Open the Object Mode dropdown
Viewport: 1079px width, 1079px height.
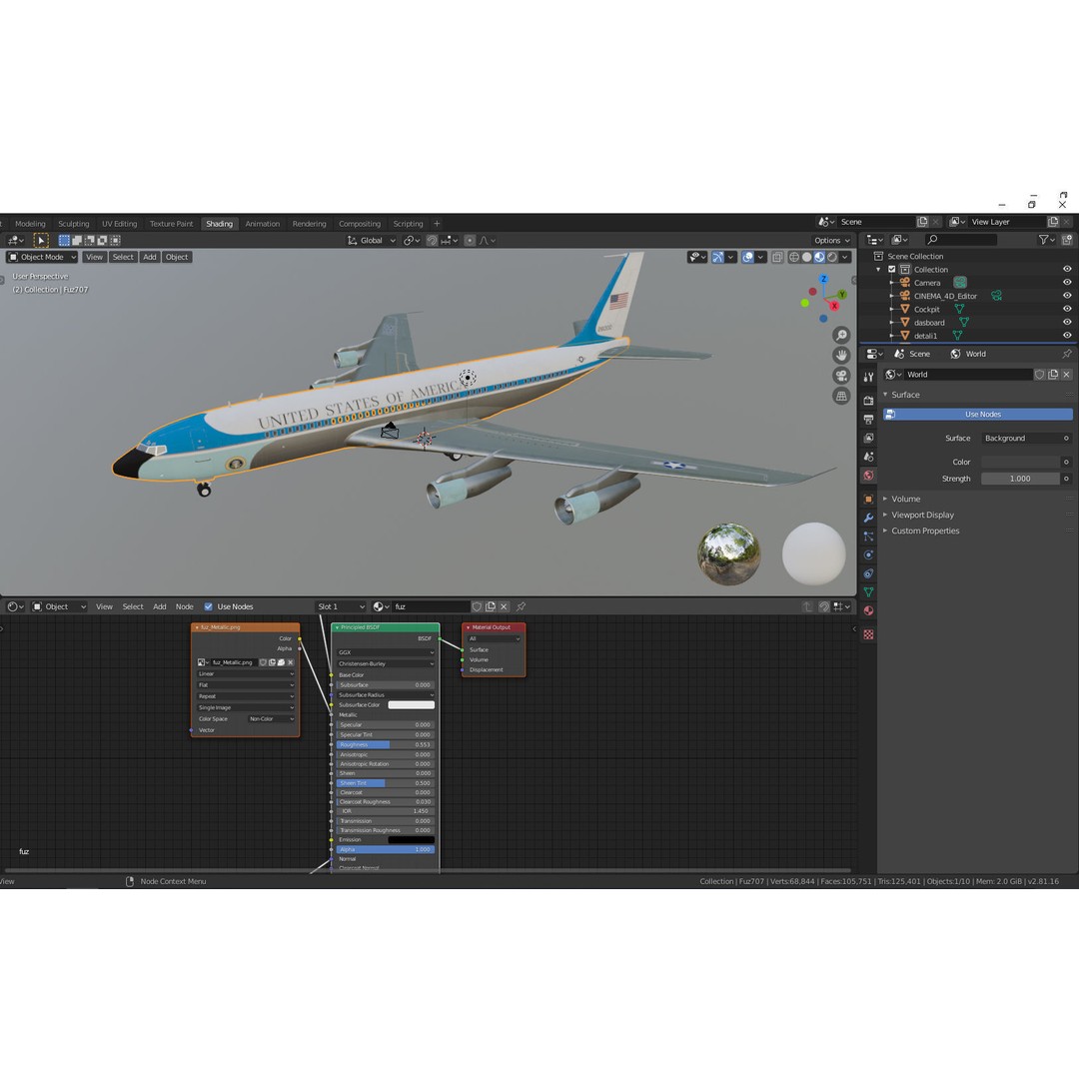pos(42,257)
